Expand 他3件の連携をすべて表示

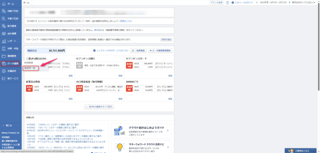[x=99, y=106]
